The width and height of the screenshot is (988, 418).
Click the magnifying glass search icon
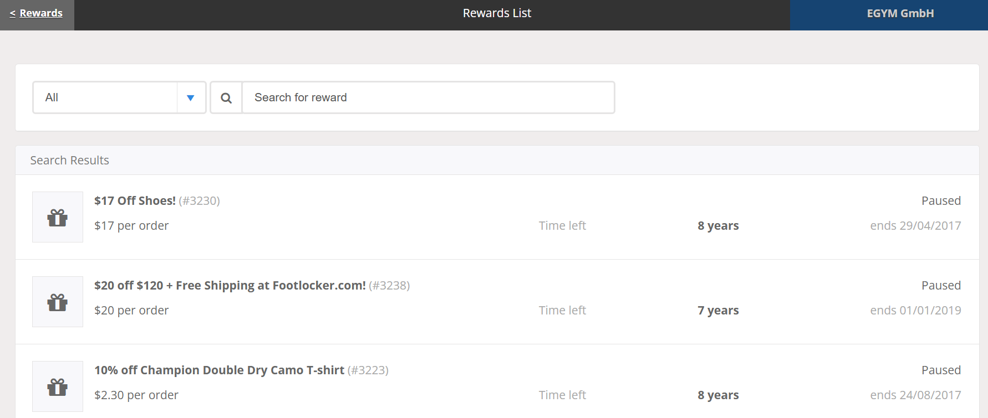(x=226, y=98)
